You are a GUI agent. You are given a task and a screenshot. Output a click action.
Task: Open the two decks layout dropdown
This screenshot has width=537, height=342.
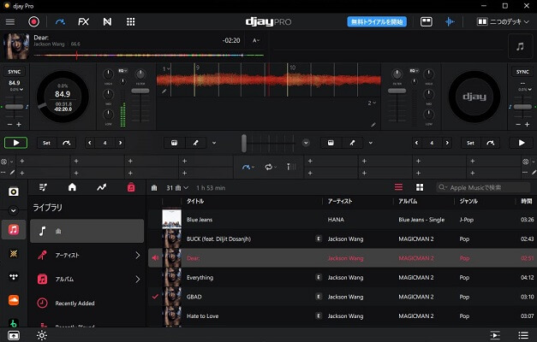click(x=503, y=22)
